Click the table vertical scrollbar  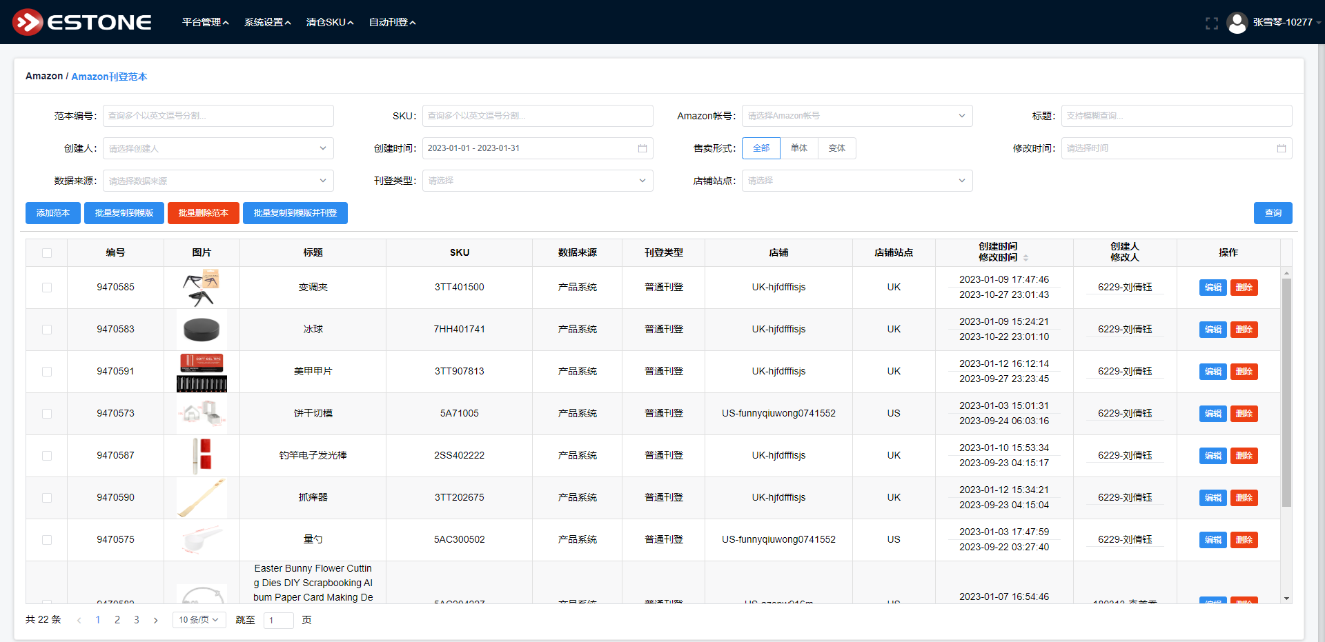[x=1286, y=393]
